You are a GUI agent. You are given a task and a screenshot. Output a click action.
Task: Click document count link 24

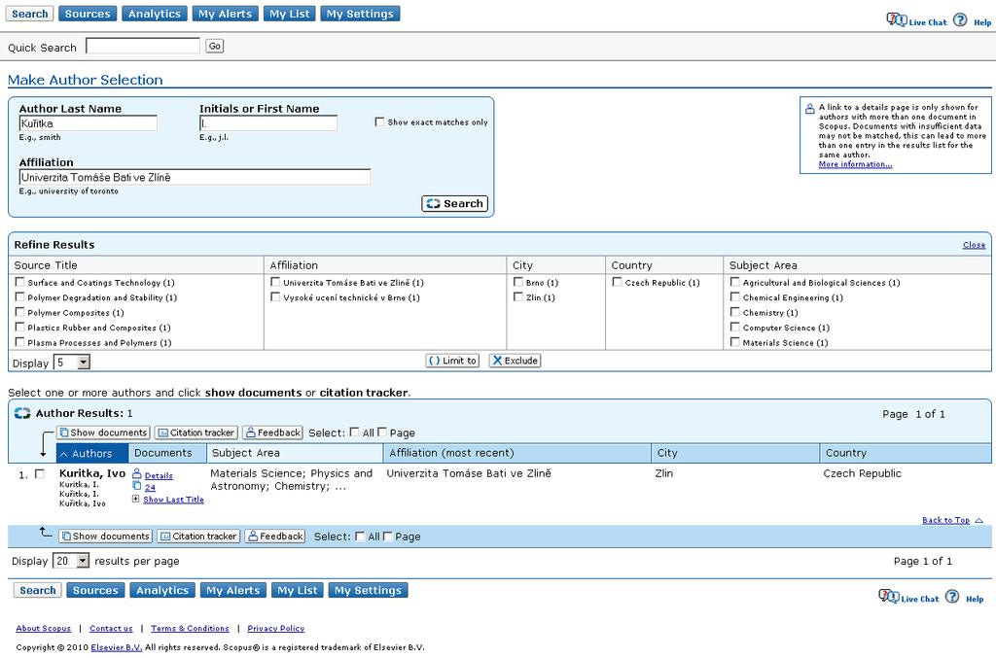click(x=150, y=487)
